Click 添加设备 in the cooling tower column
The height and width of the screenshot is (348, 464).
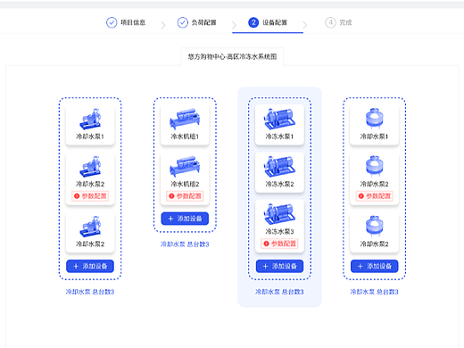coord(374,266)
